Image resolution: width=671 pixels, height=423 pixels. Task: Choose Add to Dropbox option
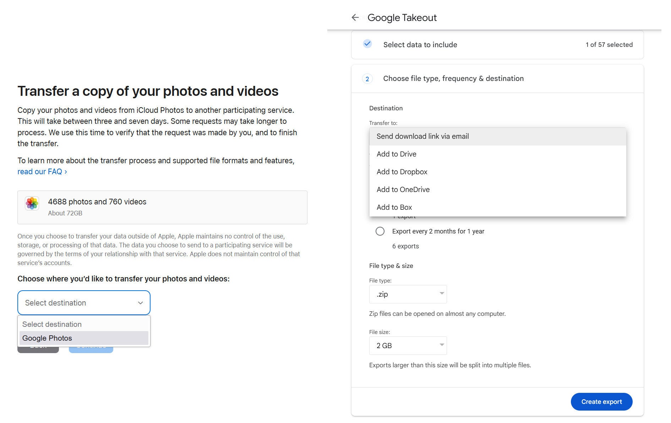(498, 172)
